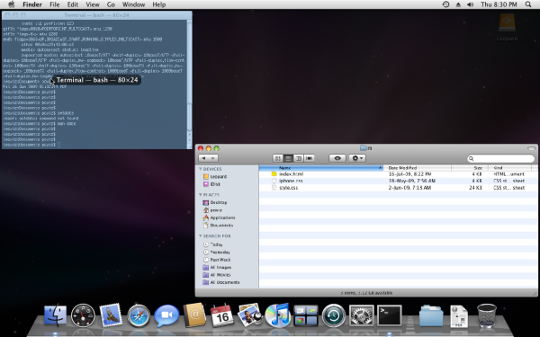Launch iTunes from the Dock
This screenshot has height=337, width=540.
[x=277, y=315]
